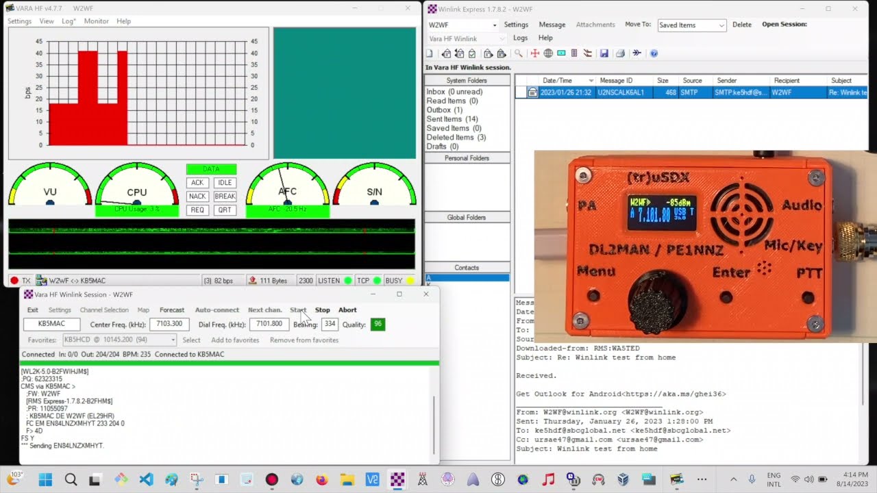Viewport: 877px width, 493px height.
Task: Click the printer icon in Winlink toolbar
Action: (620, 53)
